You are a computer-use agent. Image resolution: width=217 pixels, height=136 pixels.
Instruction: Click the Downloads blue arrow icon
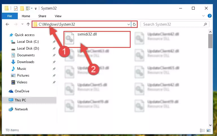pos(13,62)
